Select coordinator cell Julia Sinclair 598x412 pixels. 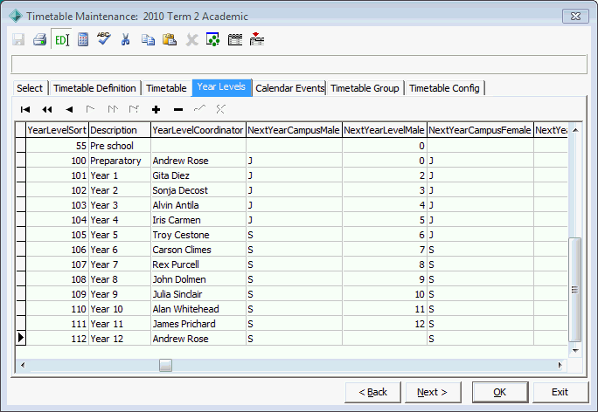click(x=198, y=294)
